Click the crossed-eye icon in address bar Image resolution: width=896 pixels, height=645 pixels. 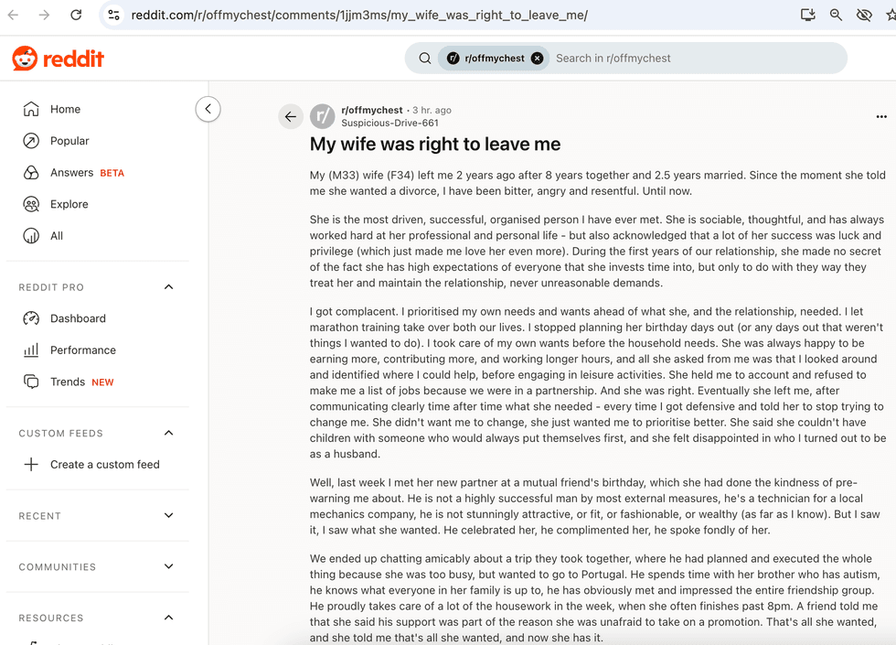pos(864,15)
